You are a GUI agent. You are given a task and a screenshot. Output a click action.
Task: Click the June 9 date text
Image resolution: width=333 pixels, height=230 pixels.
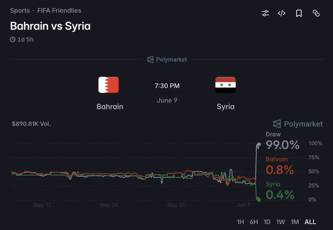point(167,100)
